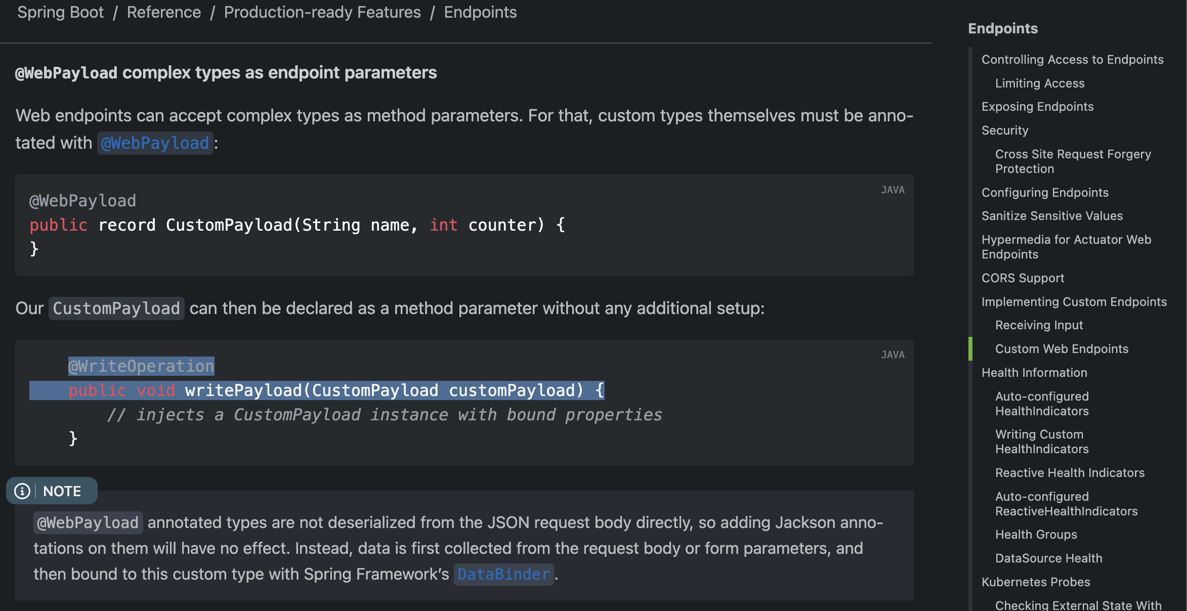The image size is (1187, 611).
Task: Open Production-ready Features breadcrumb
Action: point(322,12)
